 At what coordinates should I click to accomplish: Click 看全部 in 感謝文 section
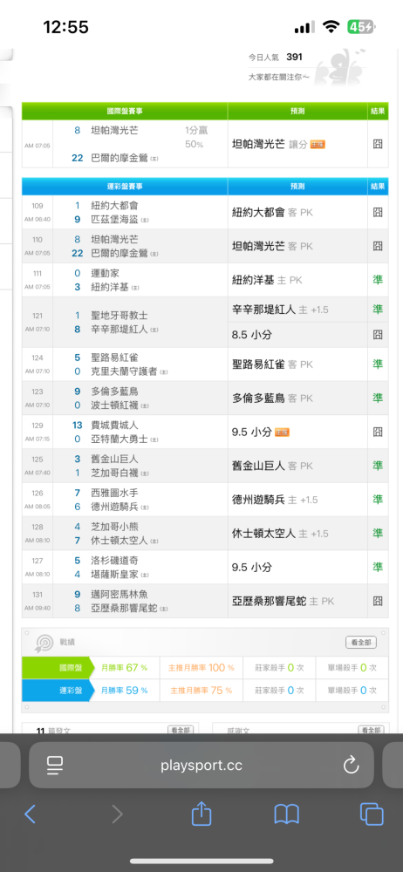371,730
